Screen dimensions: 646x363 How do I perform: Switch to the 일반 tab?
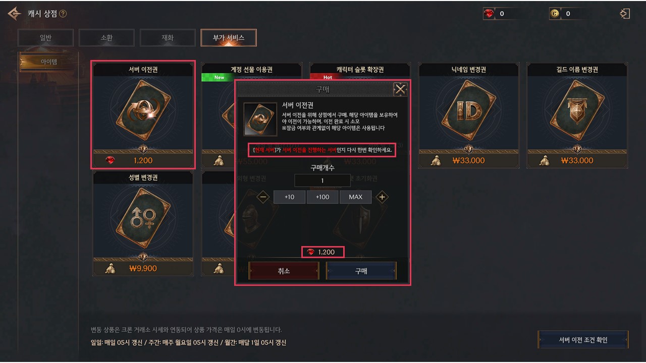click(46, 38)
